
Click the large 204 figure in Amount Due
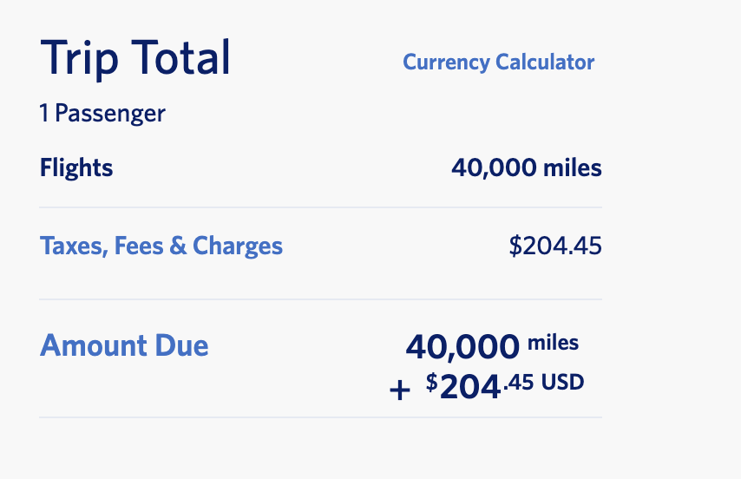(x=469, y=387)
